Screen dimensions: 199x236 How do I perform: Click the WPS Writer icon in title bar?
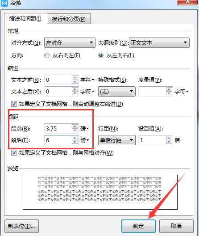point(4,3)
